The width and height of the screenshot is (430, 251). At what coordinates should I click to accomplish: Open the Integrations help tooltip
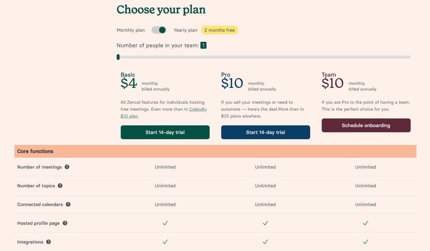tap(48, 242)
